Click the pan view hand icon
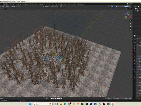This screenshot has width=141, height=106. pos(130,24)
